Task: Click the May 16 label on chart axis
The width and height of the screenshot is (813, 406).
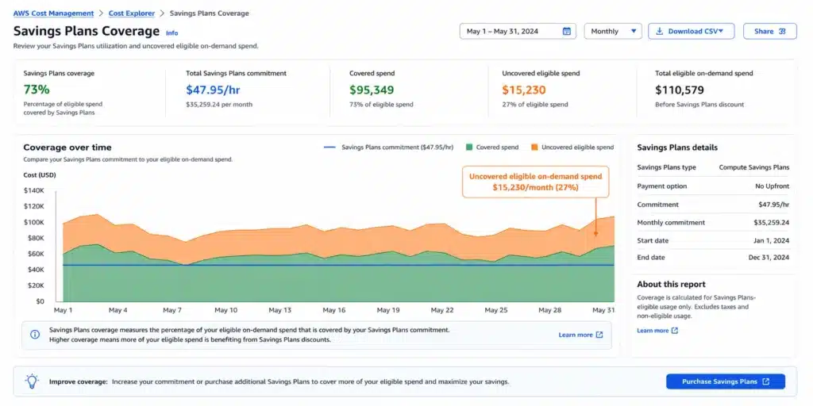Action: pyautogui.click(x=334, y=310)
